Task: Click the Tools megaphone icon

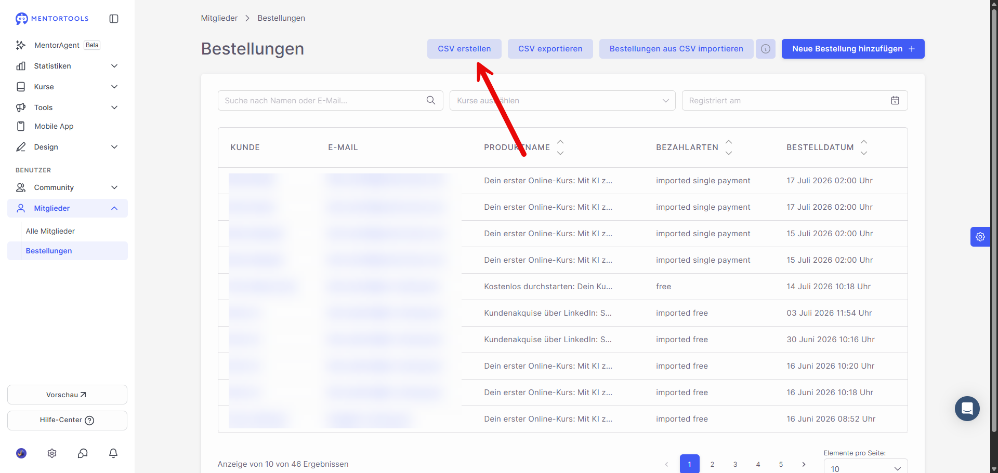Action: point(21,107)
